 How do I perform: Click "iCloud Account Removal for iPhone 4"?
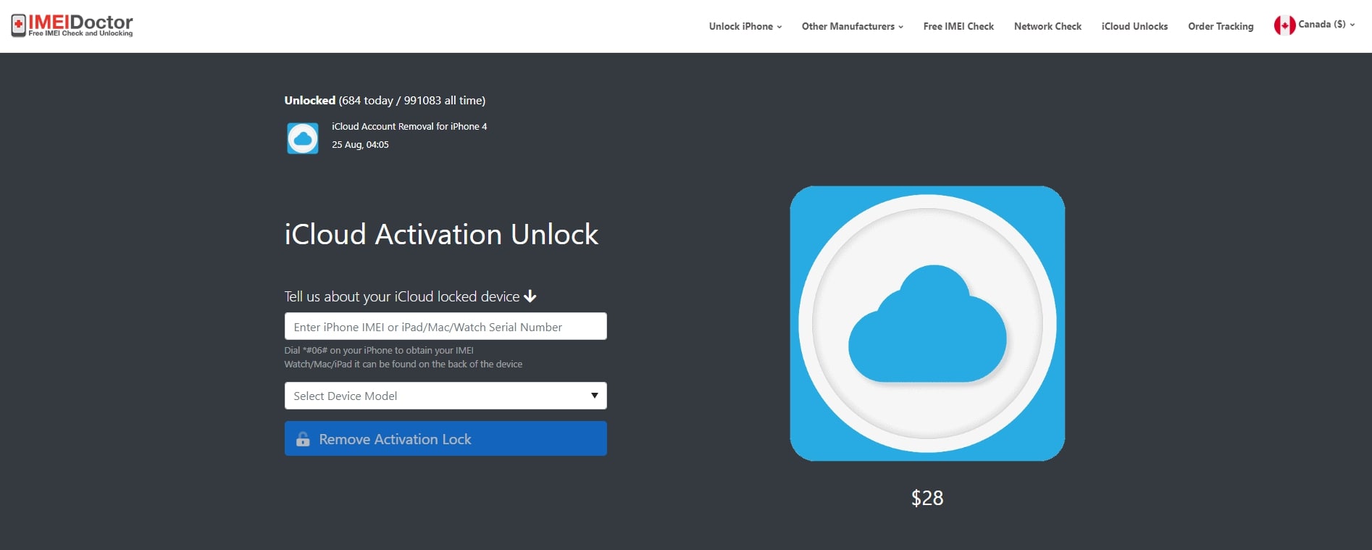click(409, 127)
